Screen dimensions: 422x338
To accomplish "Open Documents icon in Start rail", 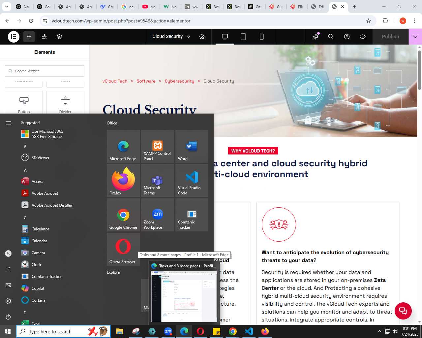I will coord(8,269).
